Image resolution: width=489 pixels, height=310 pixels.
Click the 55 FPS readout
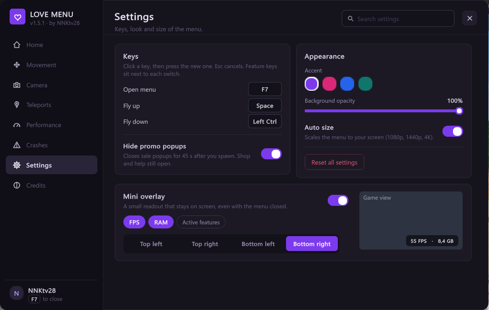418,241
